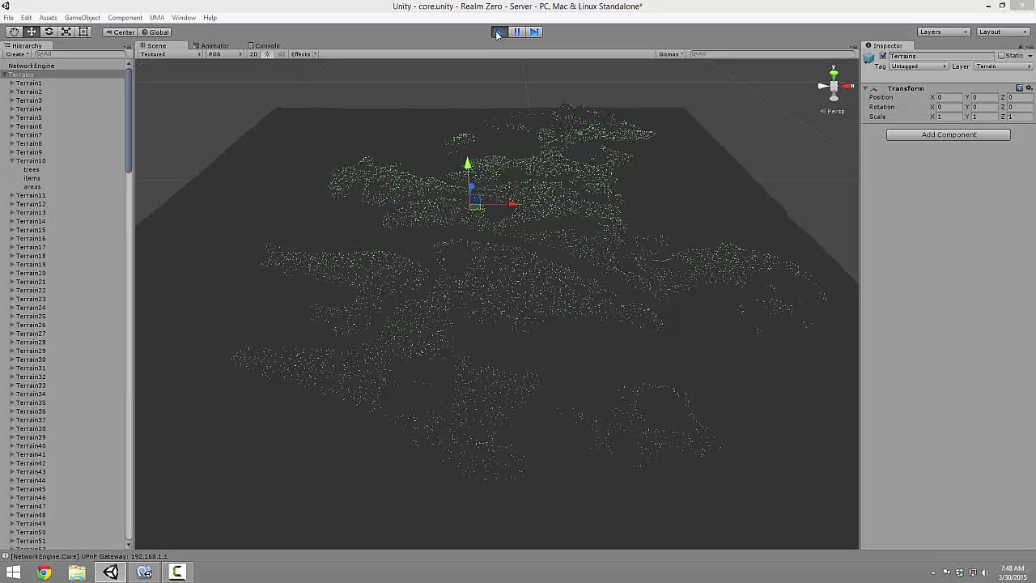The height and width of the screenshot is (583, 1036).
Task: Open the Layers dropdown
Action: click(x=944, y=31)
